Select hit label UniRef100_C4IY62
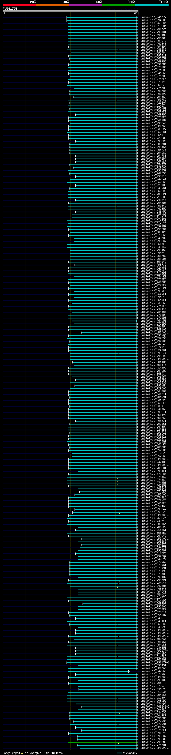The image size is (171, 755). click(153, 409)
